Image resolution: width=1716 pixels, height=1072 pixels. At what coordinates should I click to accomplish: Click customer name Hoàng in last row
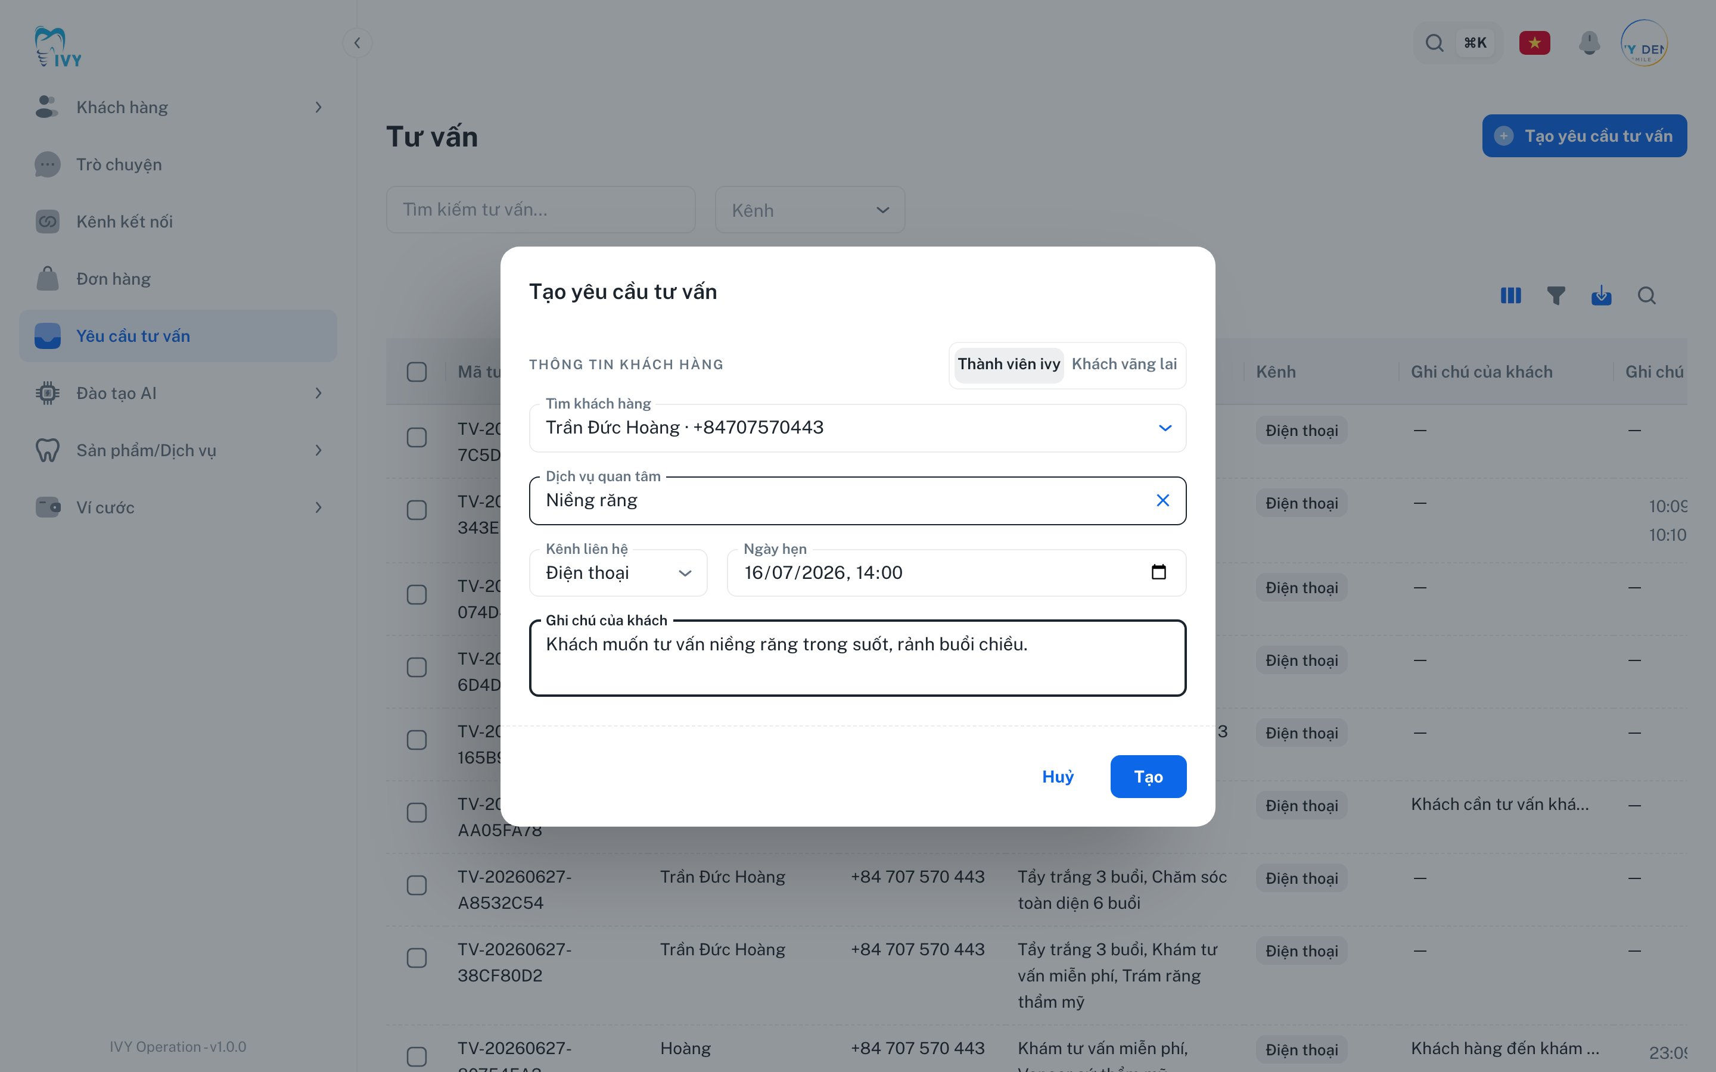tap(685, 1049)
